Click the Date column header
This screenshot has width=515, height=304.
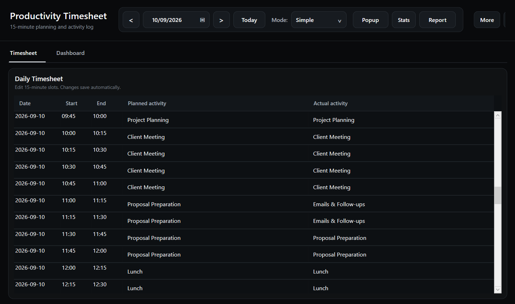pyautogui.click(x=25, y=103)
